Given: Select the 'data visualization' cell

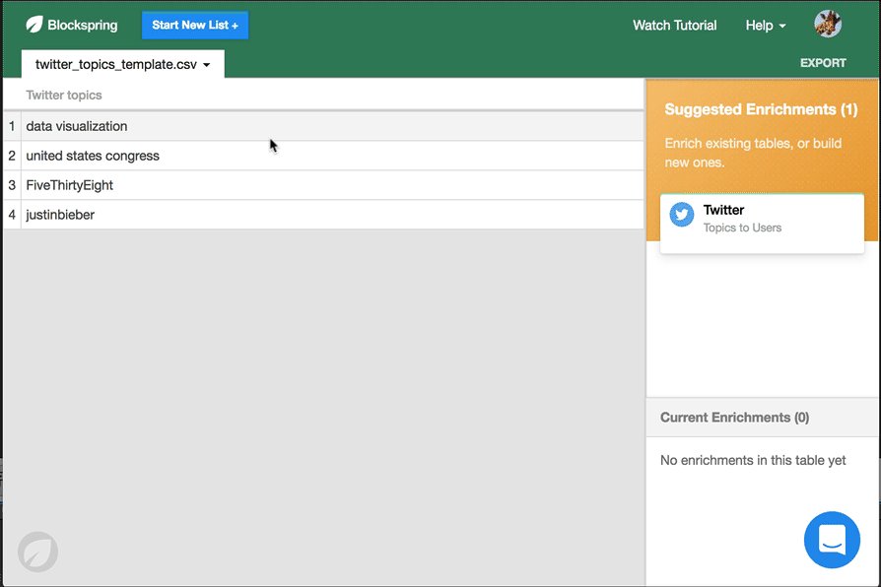Looking at the screenshot, I should pyautogui.click(x=332, y=126).
